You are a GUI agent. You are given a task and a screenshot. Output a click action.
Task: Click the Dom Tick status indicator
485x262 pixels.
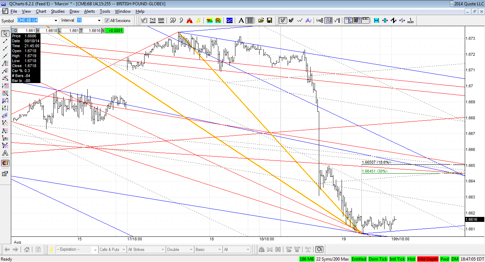(378, 259)
